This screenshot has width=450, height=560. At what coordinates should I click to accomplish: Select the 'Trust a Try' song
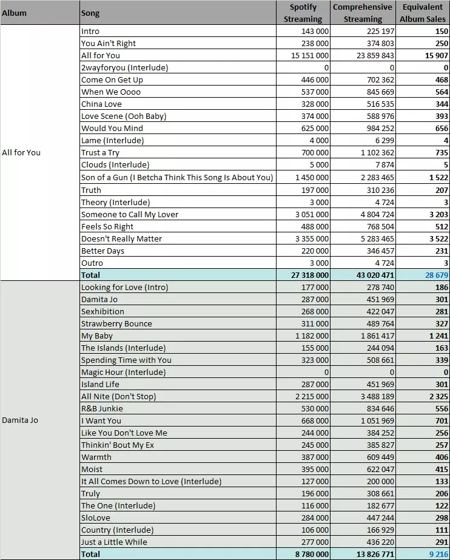point(178,152)
